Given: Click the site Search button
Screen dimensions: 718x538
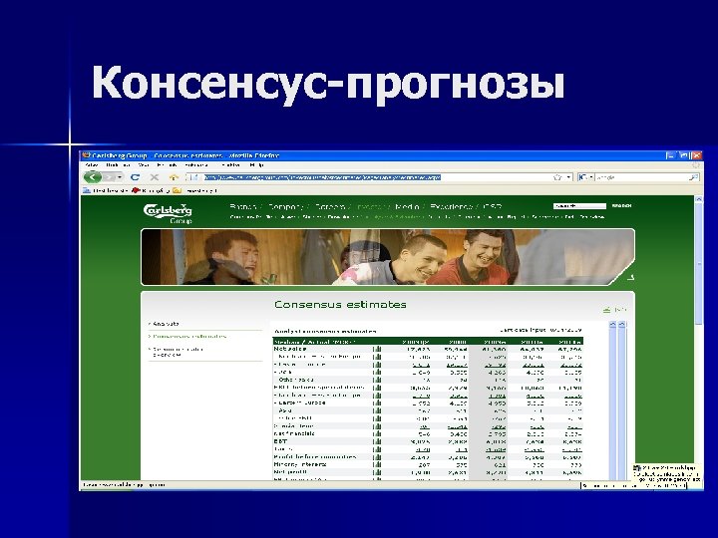Looking at the screenshot, I should [621, 206].
